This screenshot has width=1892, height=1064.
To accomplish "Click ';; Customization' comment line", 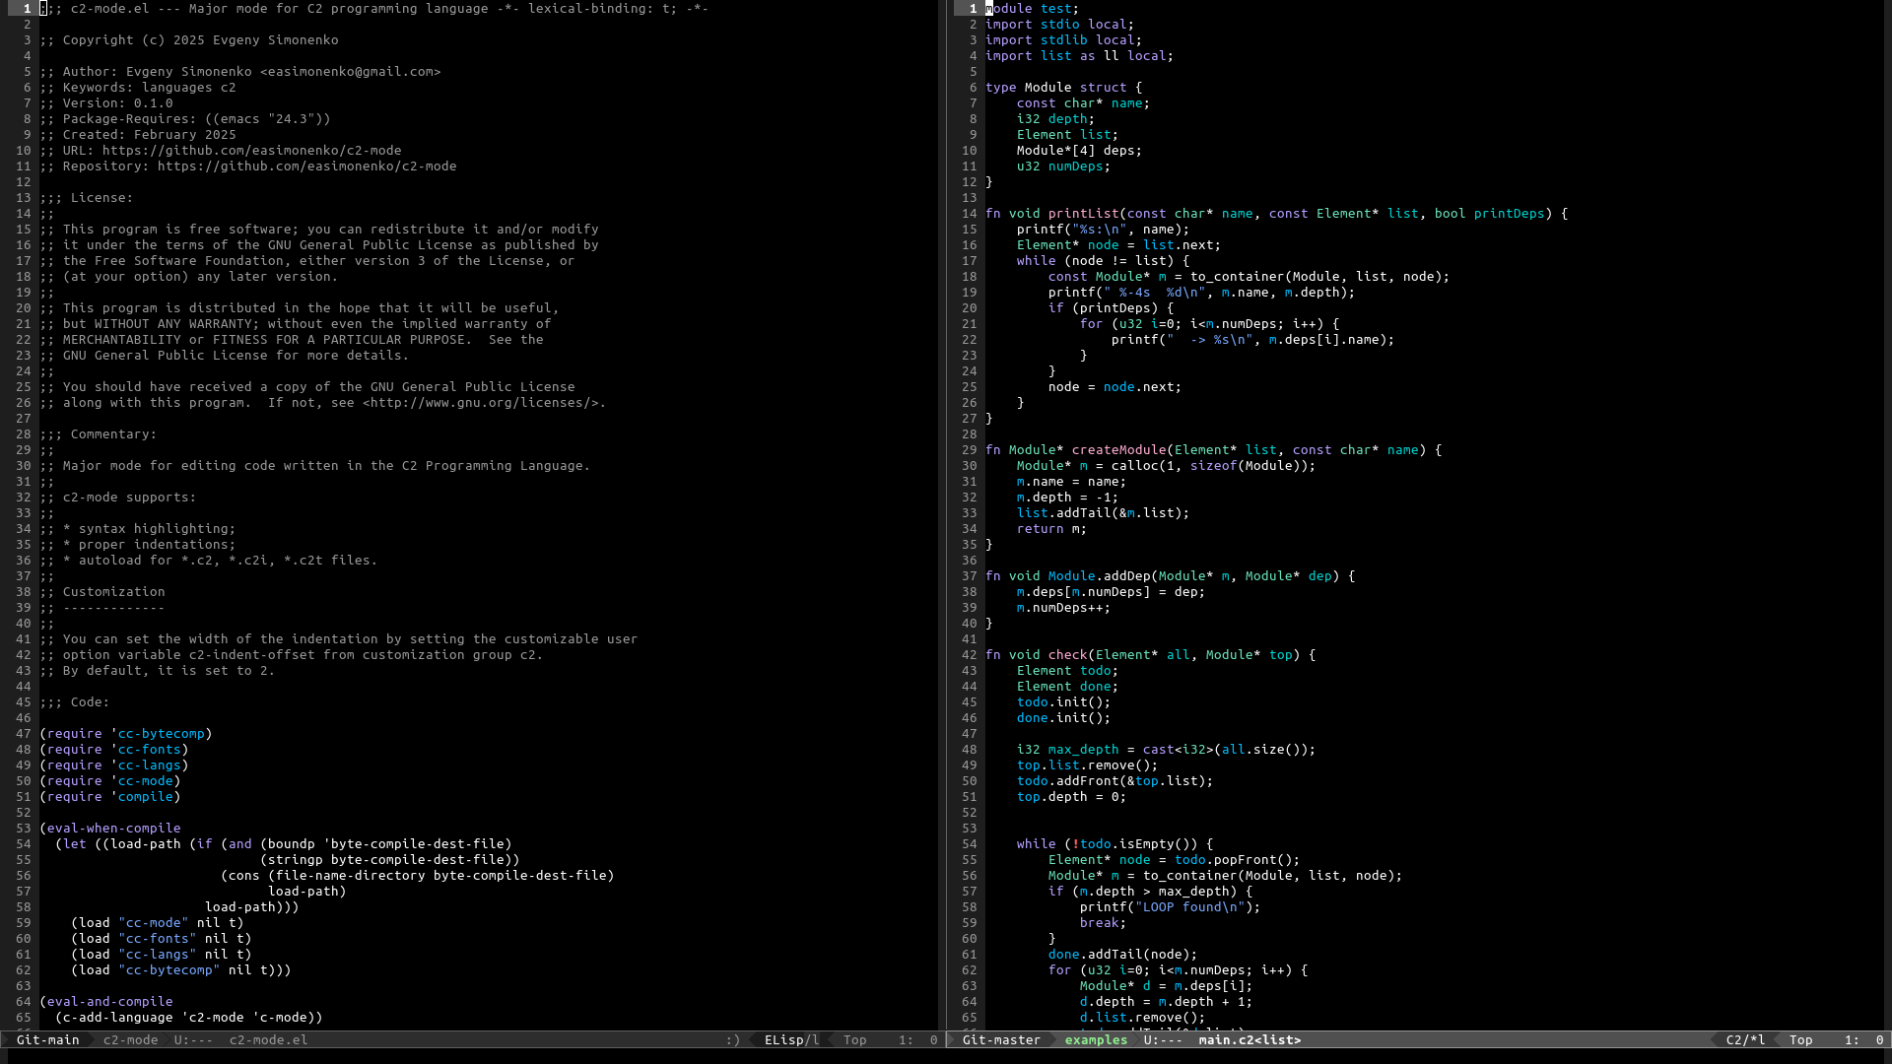I will click(x=102, y=592).
